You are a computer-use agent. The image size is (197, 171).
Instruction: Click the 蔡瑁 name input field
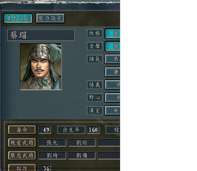coord(41,35)
